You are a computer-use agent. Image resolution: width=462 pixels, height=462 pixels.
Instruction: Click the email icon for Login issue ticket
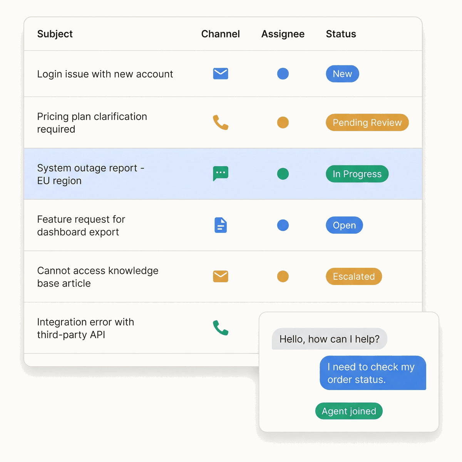(221, 73)
